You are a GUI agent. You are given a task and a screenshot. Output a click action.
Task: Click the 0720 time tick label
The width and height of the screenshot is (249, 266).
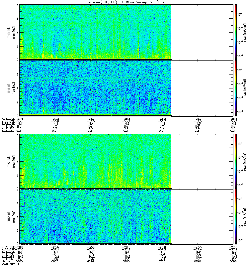click(x=161, y=262)
